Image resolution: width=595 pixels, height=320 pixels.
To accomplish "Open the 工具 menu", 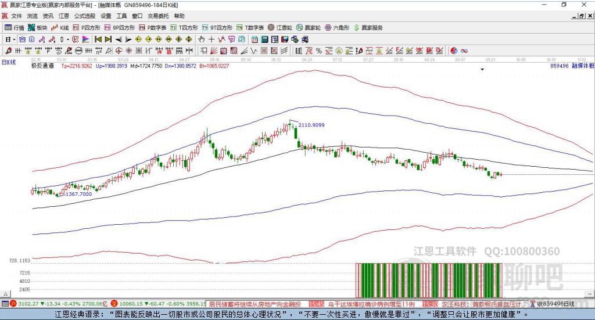I will pos(121,16).
